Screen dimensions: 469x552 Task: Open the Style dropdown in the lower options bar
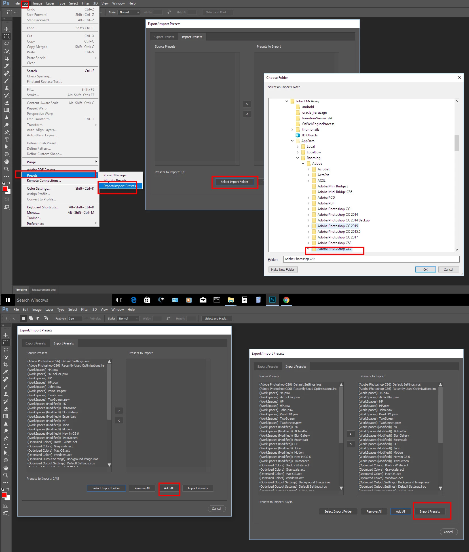[x=128, y=319]
